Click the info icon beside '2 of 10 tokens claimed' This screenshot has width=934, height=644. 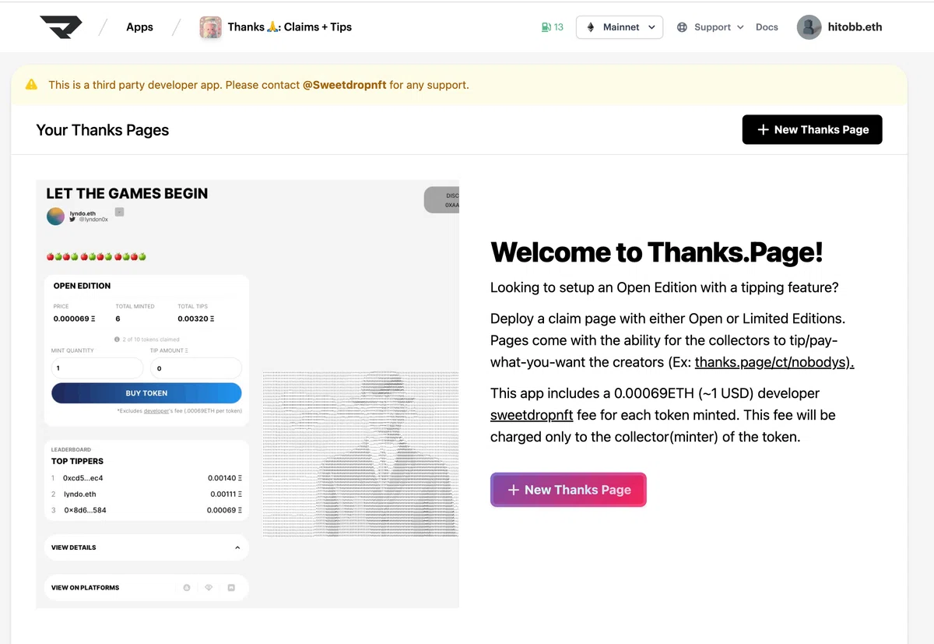117,340
